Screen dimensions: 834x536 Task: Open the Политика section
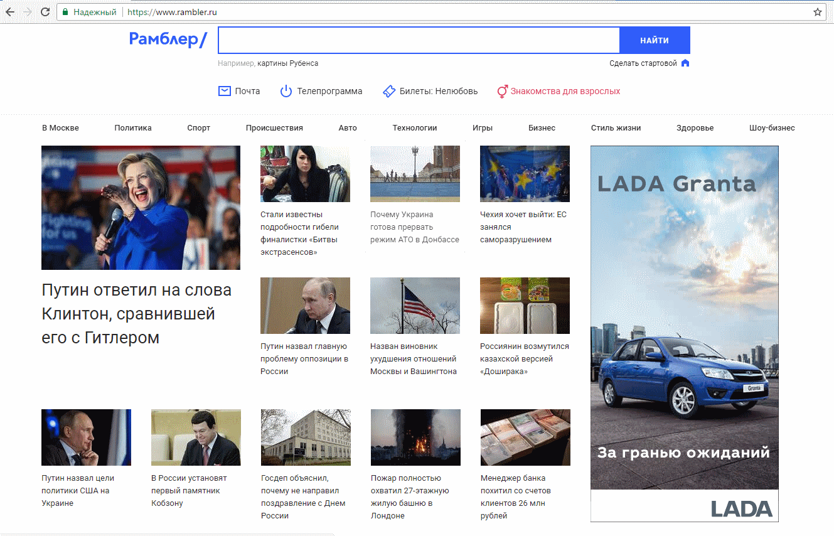(x=133, y=127)
